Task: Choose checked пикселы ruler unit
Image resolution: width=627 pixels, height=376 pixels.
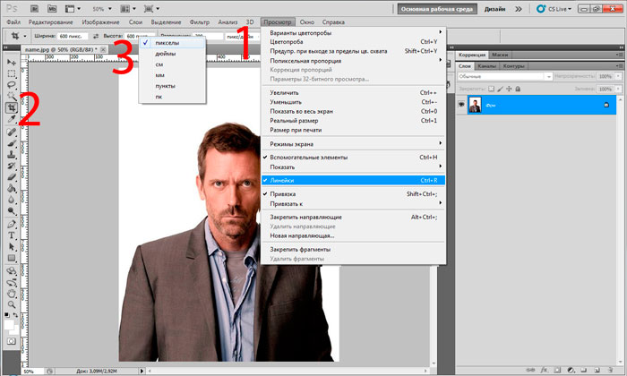Action: [172, 43]
